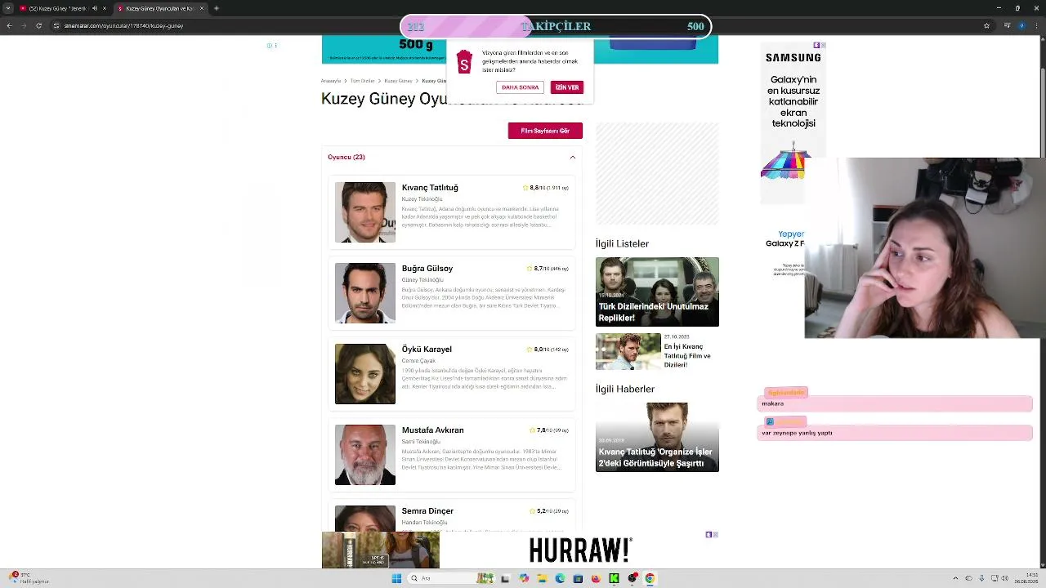Open the Öykü Karayel name link

coord(427,350)
